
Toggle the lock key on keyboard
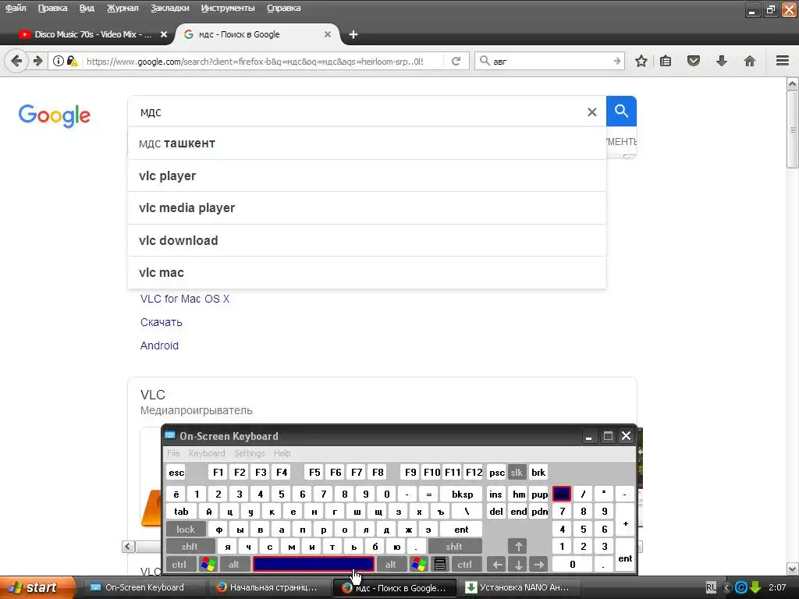point(186,530)
